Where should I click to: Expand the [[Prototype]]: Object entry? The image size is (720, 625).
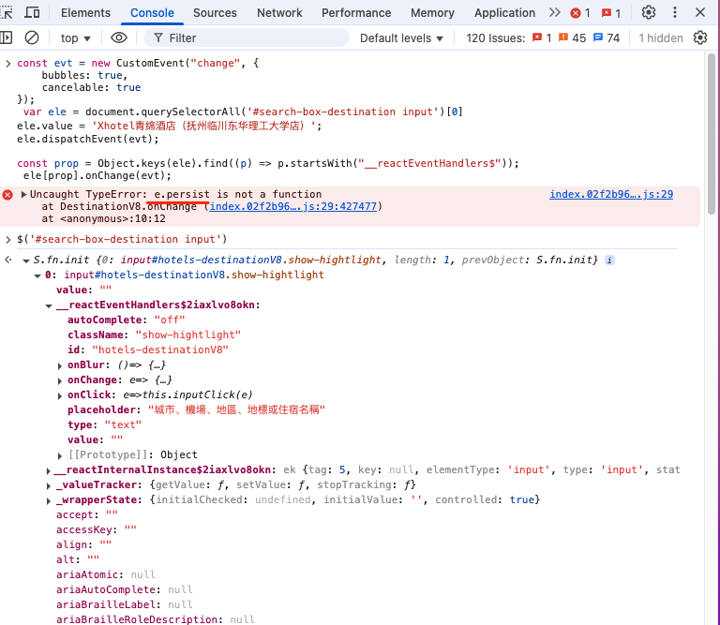click(x=60, y=455)
